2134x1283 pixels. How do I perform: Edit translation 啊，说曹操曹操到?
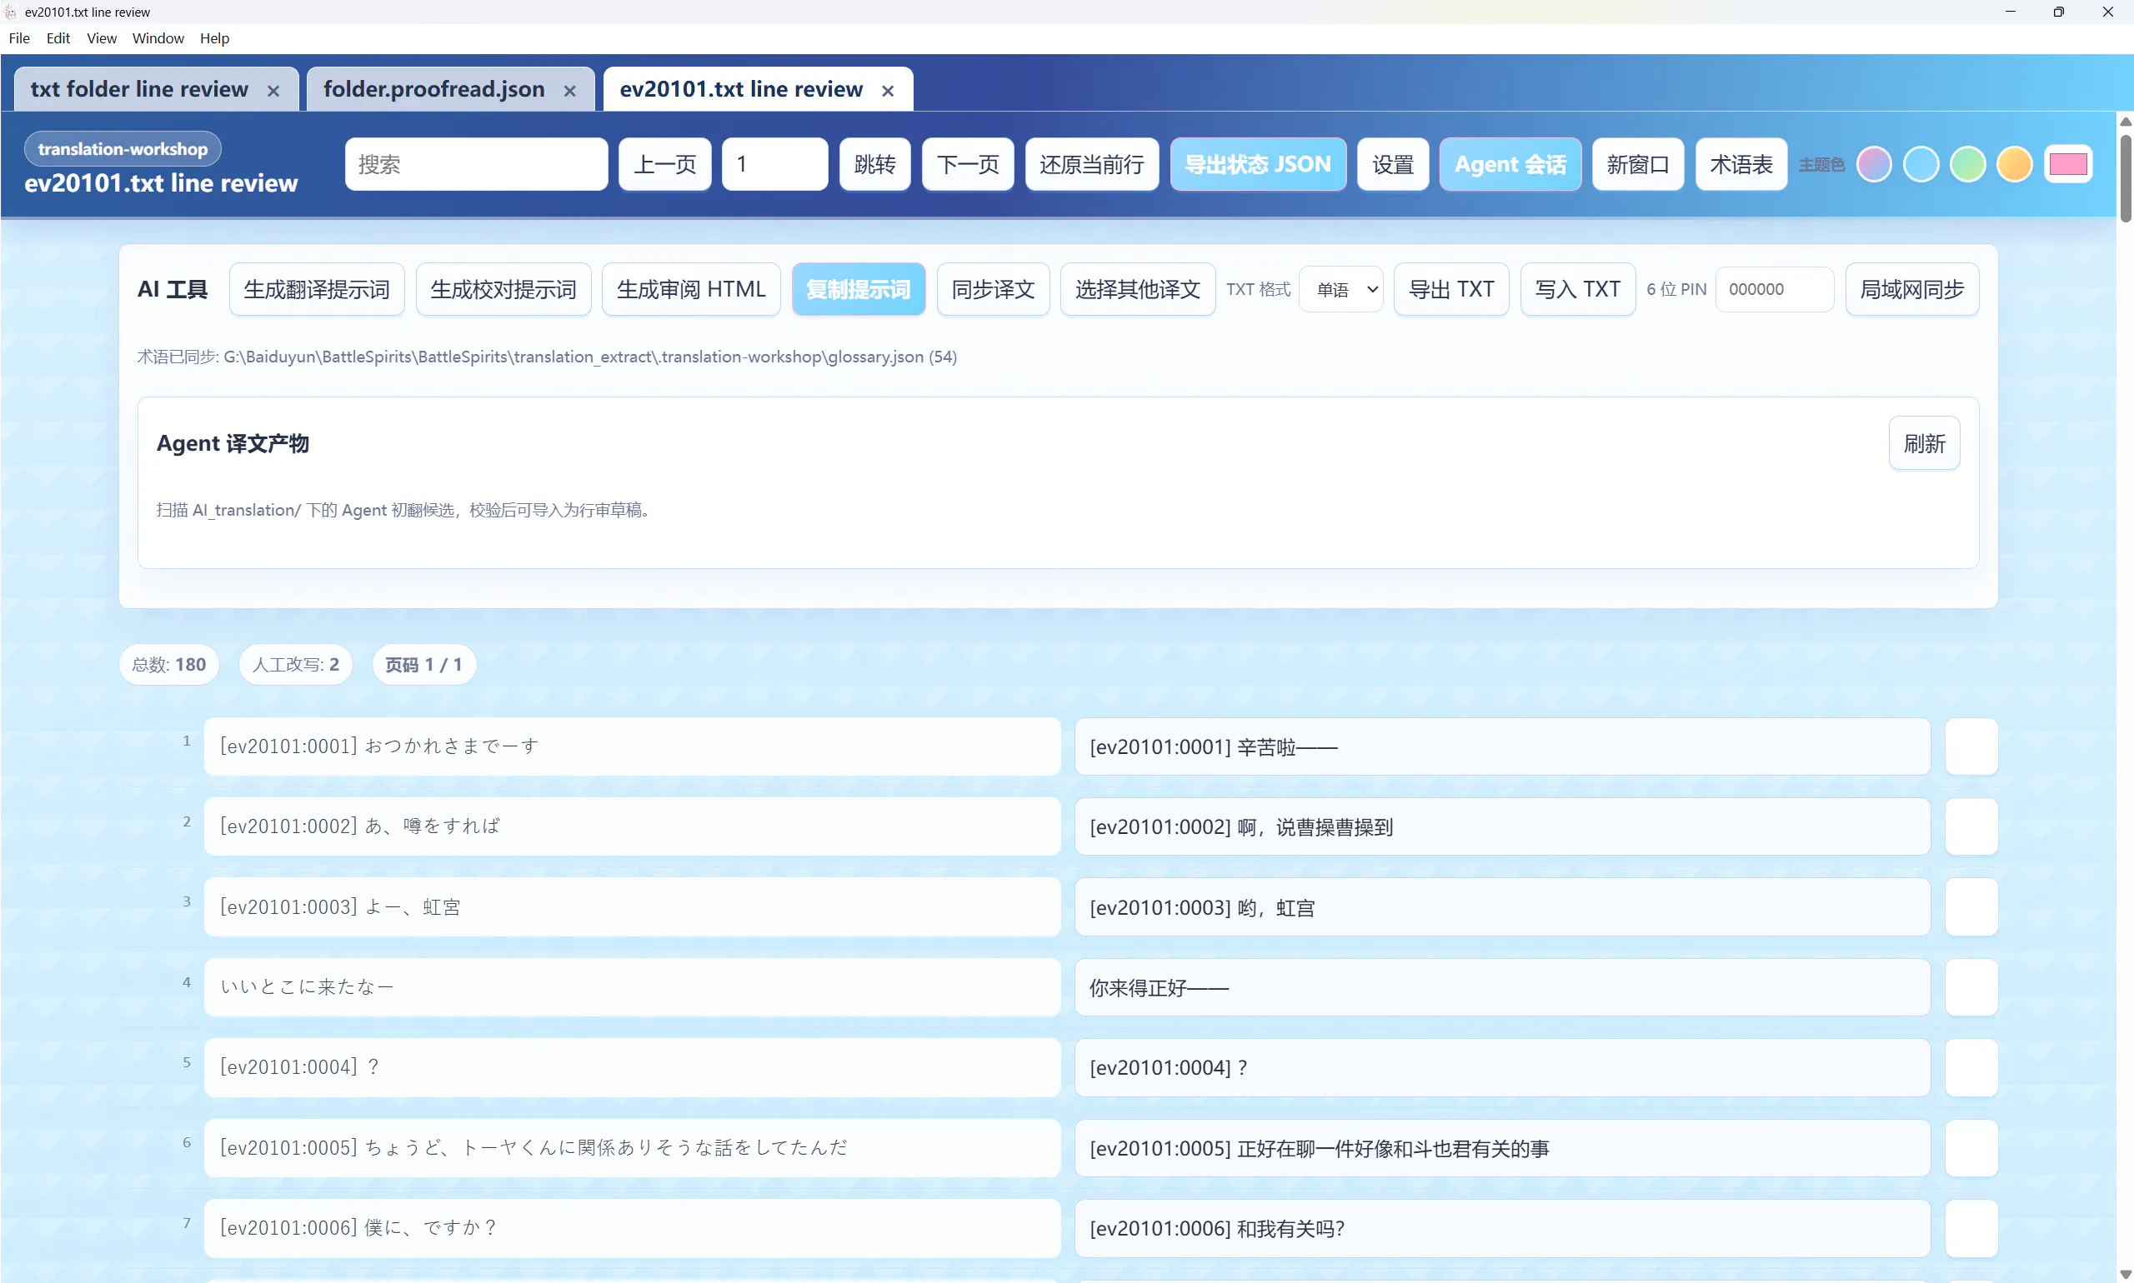(1502, 826)
